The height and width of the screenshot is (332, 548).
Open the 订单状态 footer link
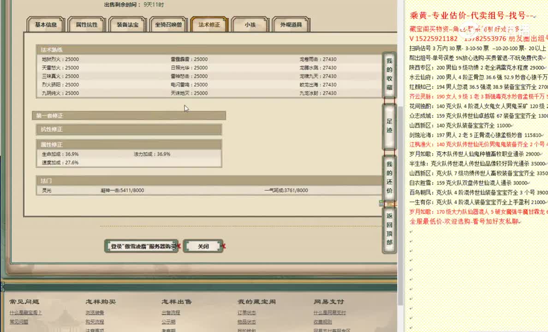(x=247, y=313)
